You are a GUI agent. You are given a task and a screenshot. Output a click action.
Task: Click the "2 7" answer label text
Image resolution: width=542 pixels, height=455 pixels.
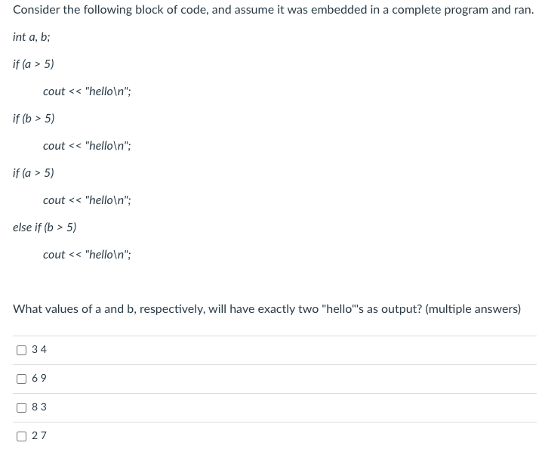(39, 436)
